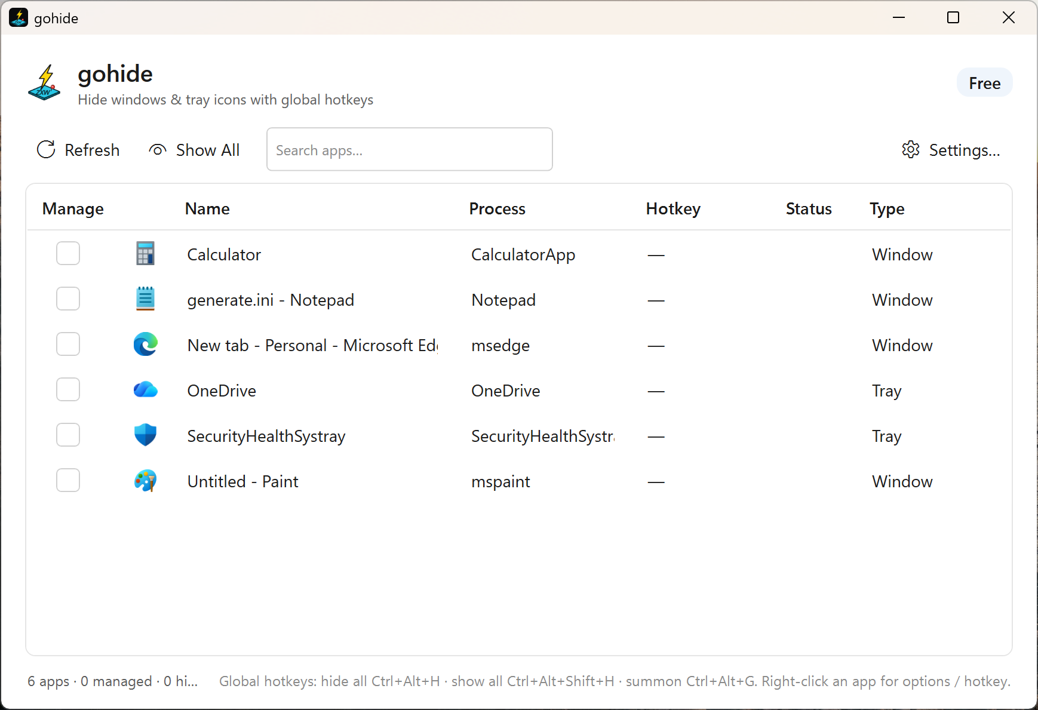1038x710 pixels.
Task: Click the Calculator app icon
Action: point(145,254)
